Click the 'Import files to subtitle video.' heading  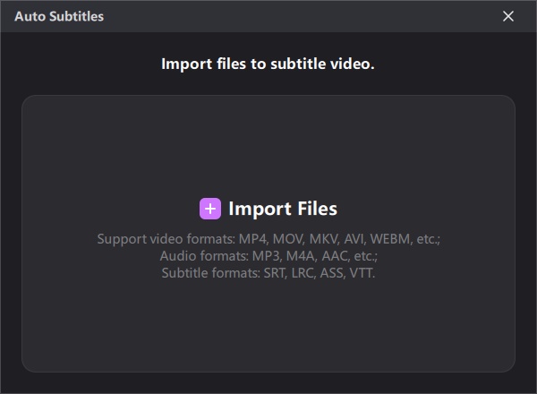click(268, 64)
